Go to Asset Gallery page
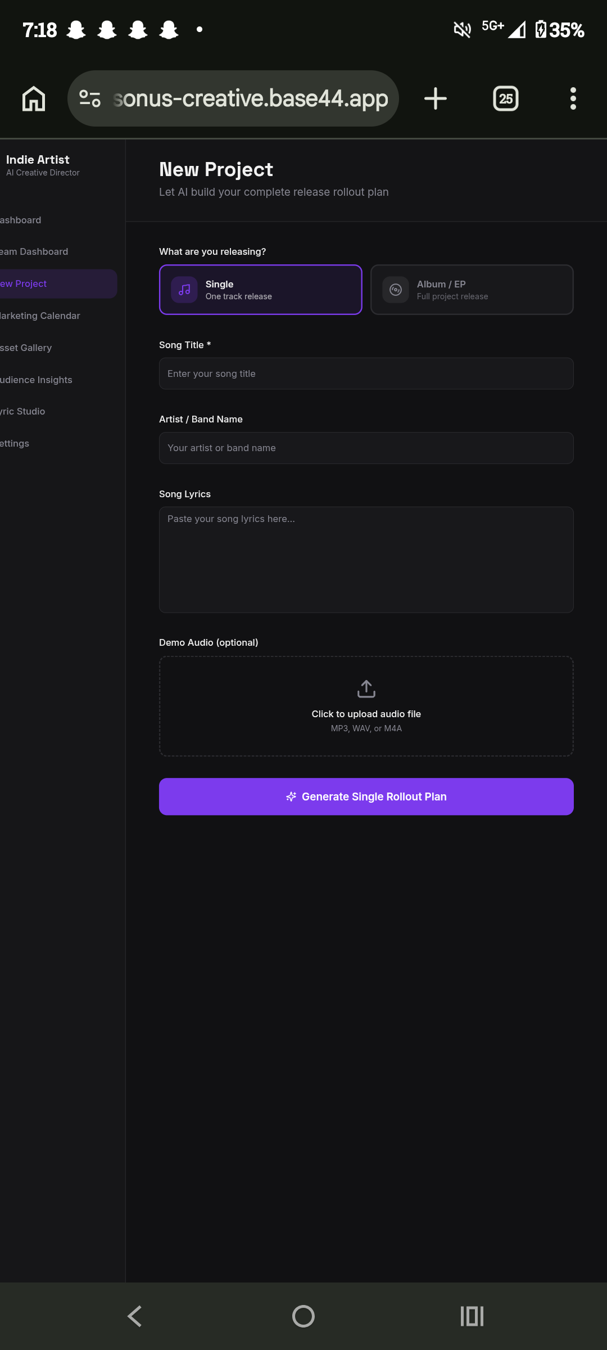This screenshot has width=607, height=1350. (26, 348)
